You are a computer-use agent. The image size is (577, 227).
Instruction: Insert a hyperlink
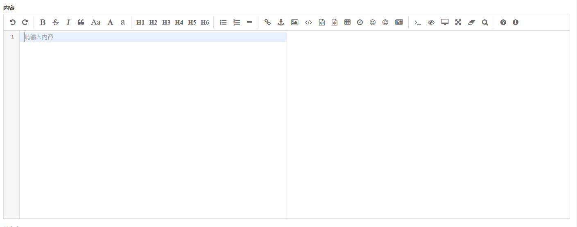coord(267,23)
